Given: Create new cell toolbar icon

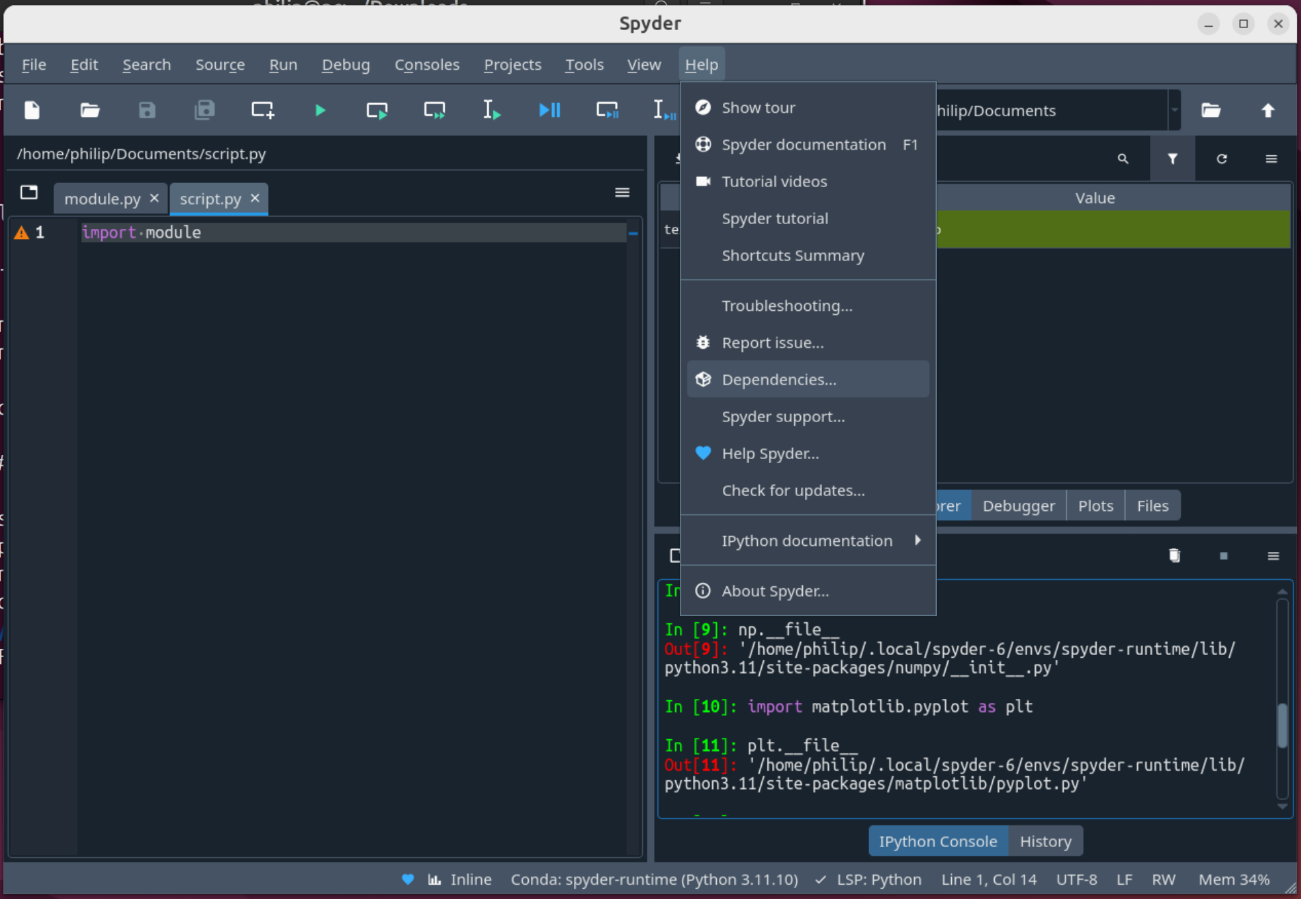Looking at the screenshot, I should (x=262, y=110).
